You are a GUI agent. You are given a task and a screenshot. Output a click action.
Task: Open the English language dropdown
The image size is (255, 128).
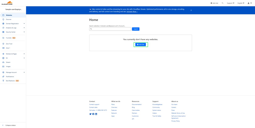pos(241,3)
